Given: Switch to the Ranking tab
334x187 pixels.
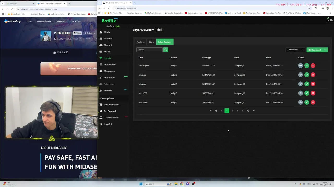Looking at the screenshot, I should pyautogui.click(x=140, y=42).
